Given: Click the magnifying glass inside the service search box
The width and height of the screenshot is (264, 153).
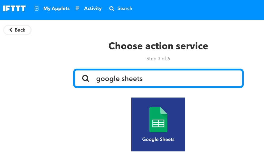Looking at the screenshot, I should pos(86,78).
